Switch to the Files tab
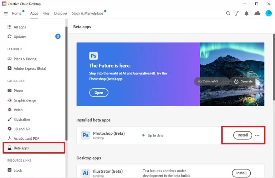Screen dimensions: 275x178 (46, 14)
